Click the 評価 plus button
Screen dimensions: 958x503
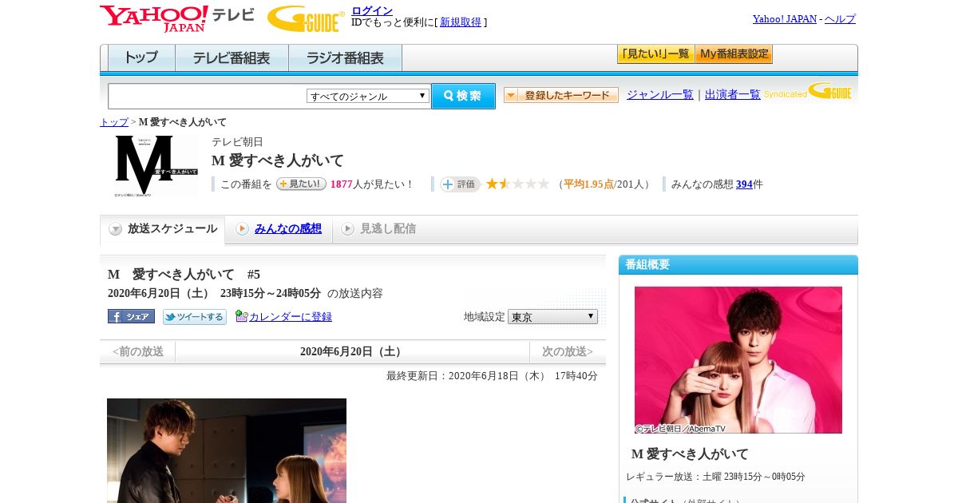coord(461,184)
